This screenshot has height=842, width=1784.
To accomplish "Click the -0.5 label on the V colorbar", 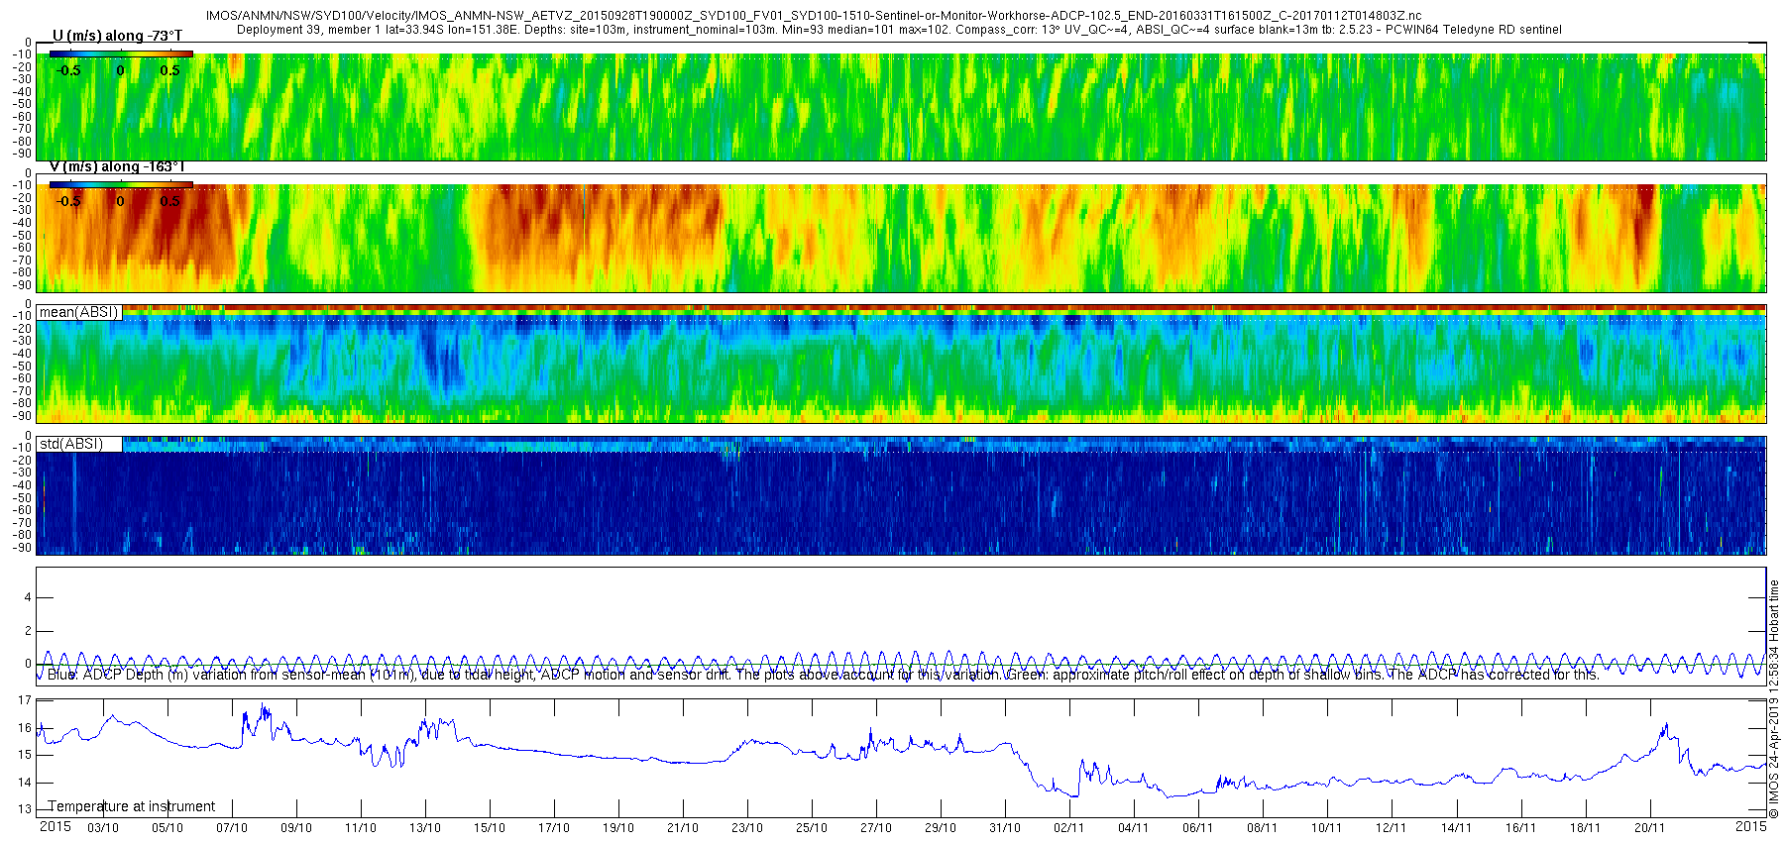I will pyautogui.click(x=68, y=201).
